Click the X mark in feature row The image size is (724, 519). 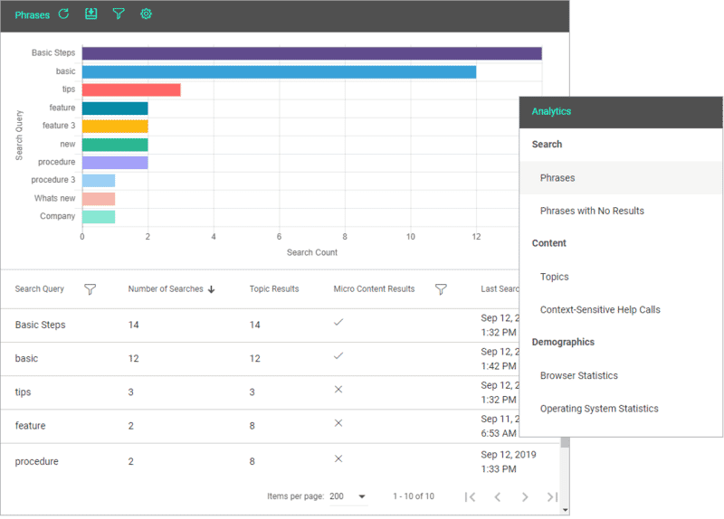click(x=338, y=423)
